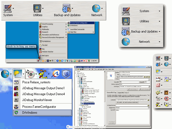Open Word Processing submenu in the tray menu
Image resolution: width=172 pixels, height=129 pixels.
[x=53, y=24]
